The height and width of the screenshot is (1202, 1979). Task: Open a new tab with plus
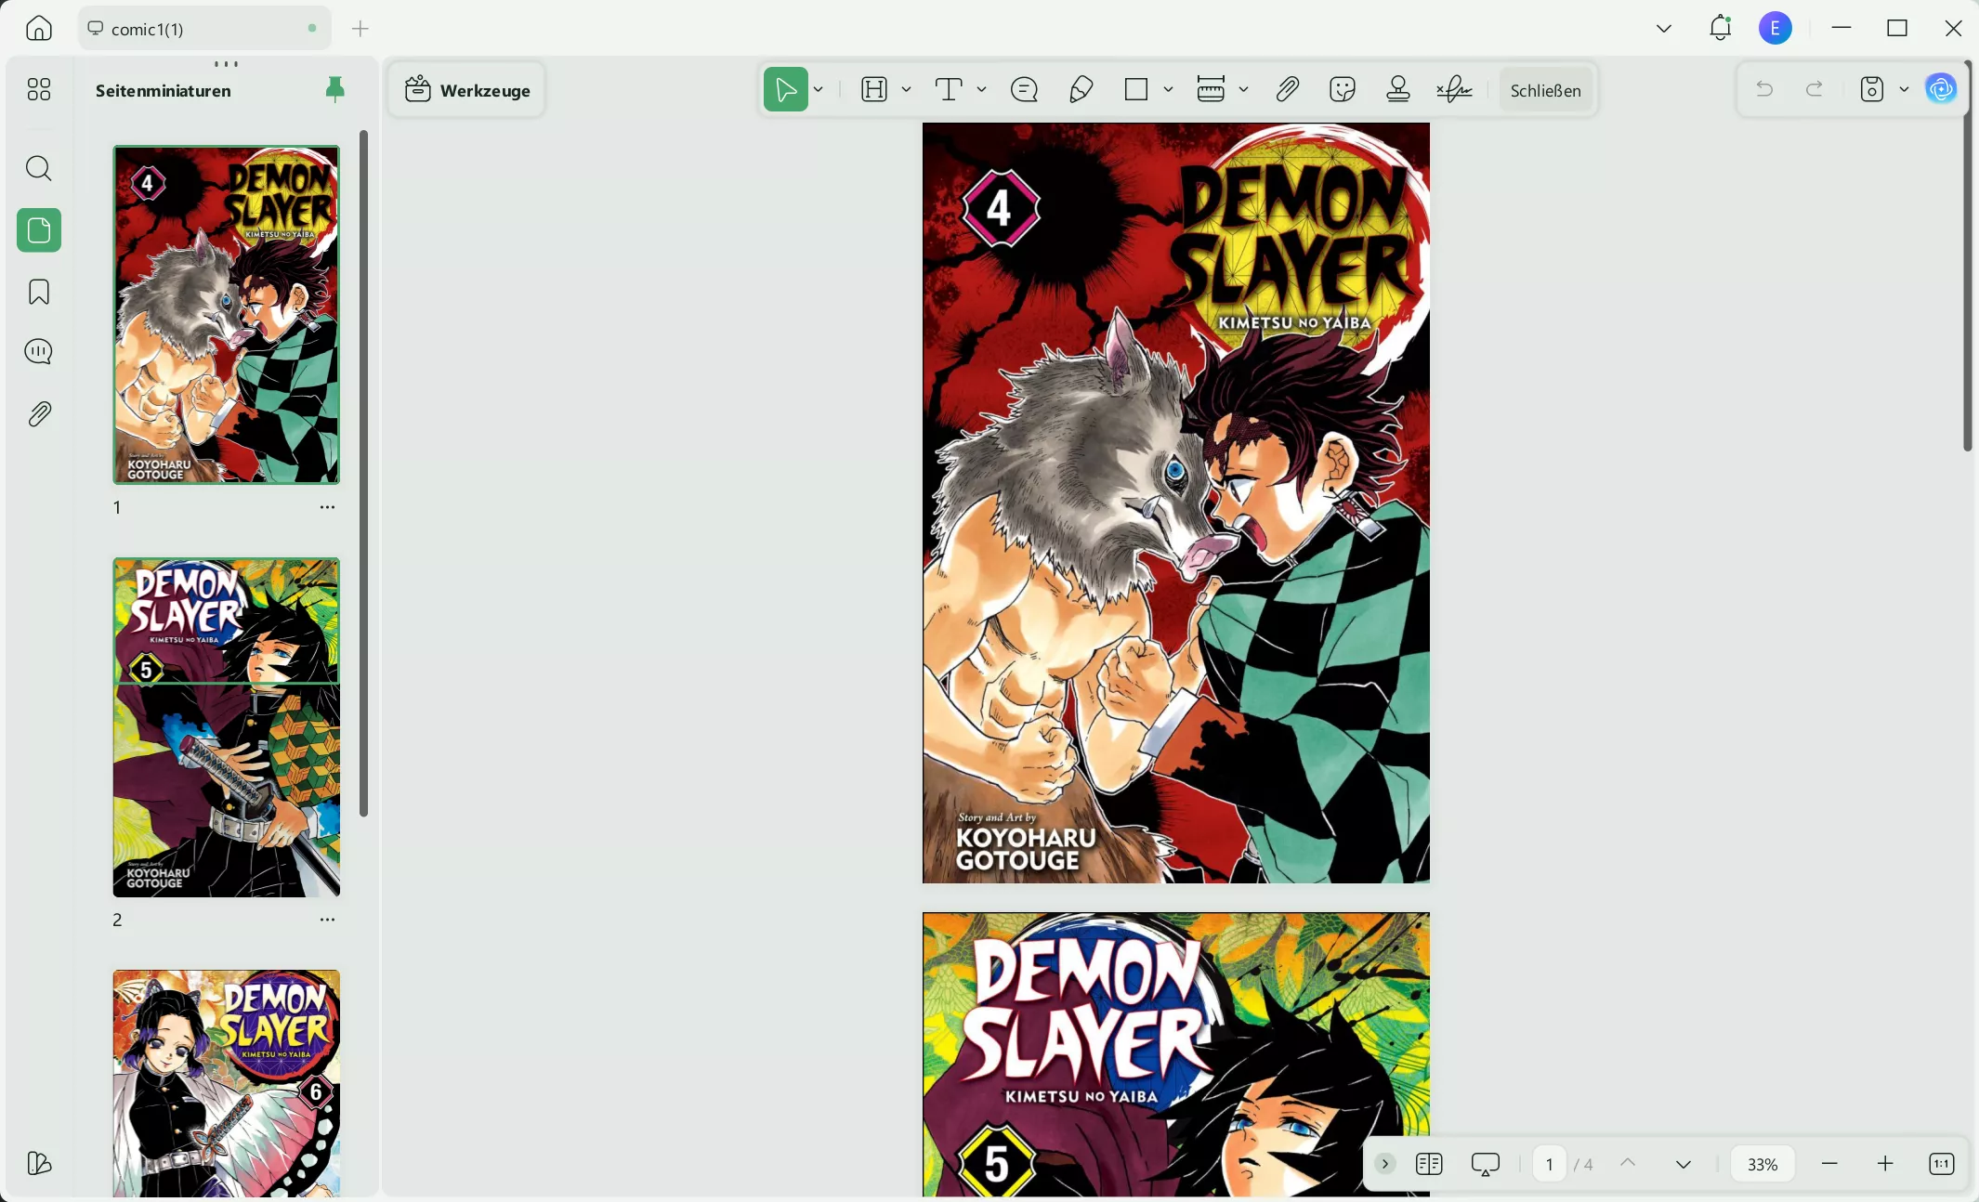pyautogui.click(x=360, y=29)
